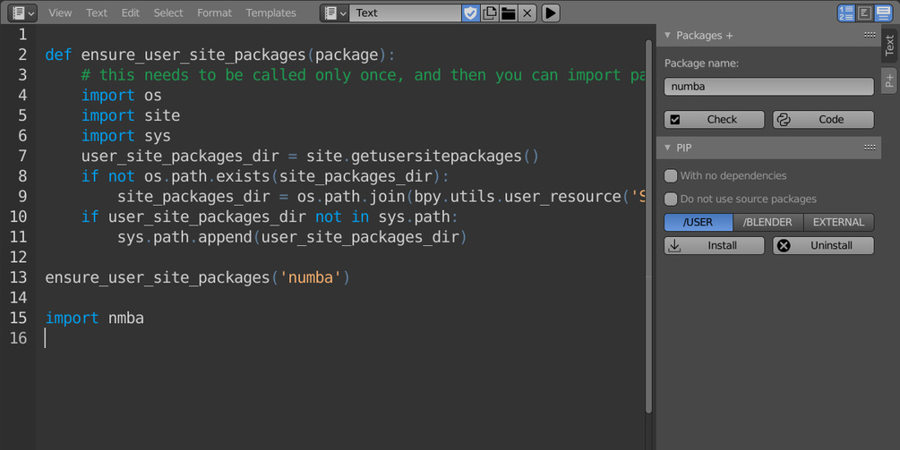
Task: Toggle word wrap icon
Action: click(x=865, y=13)
